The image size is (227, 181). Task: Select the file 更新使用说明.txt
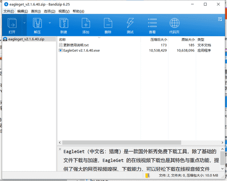coord(76,45)
